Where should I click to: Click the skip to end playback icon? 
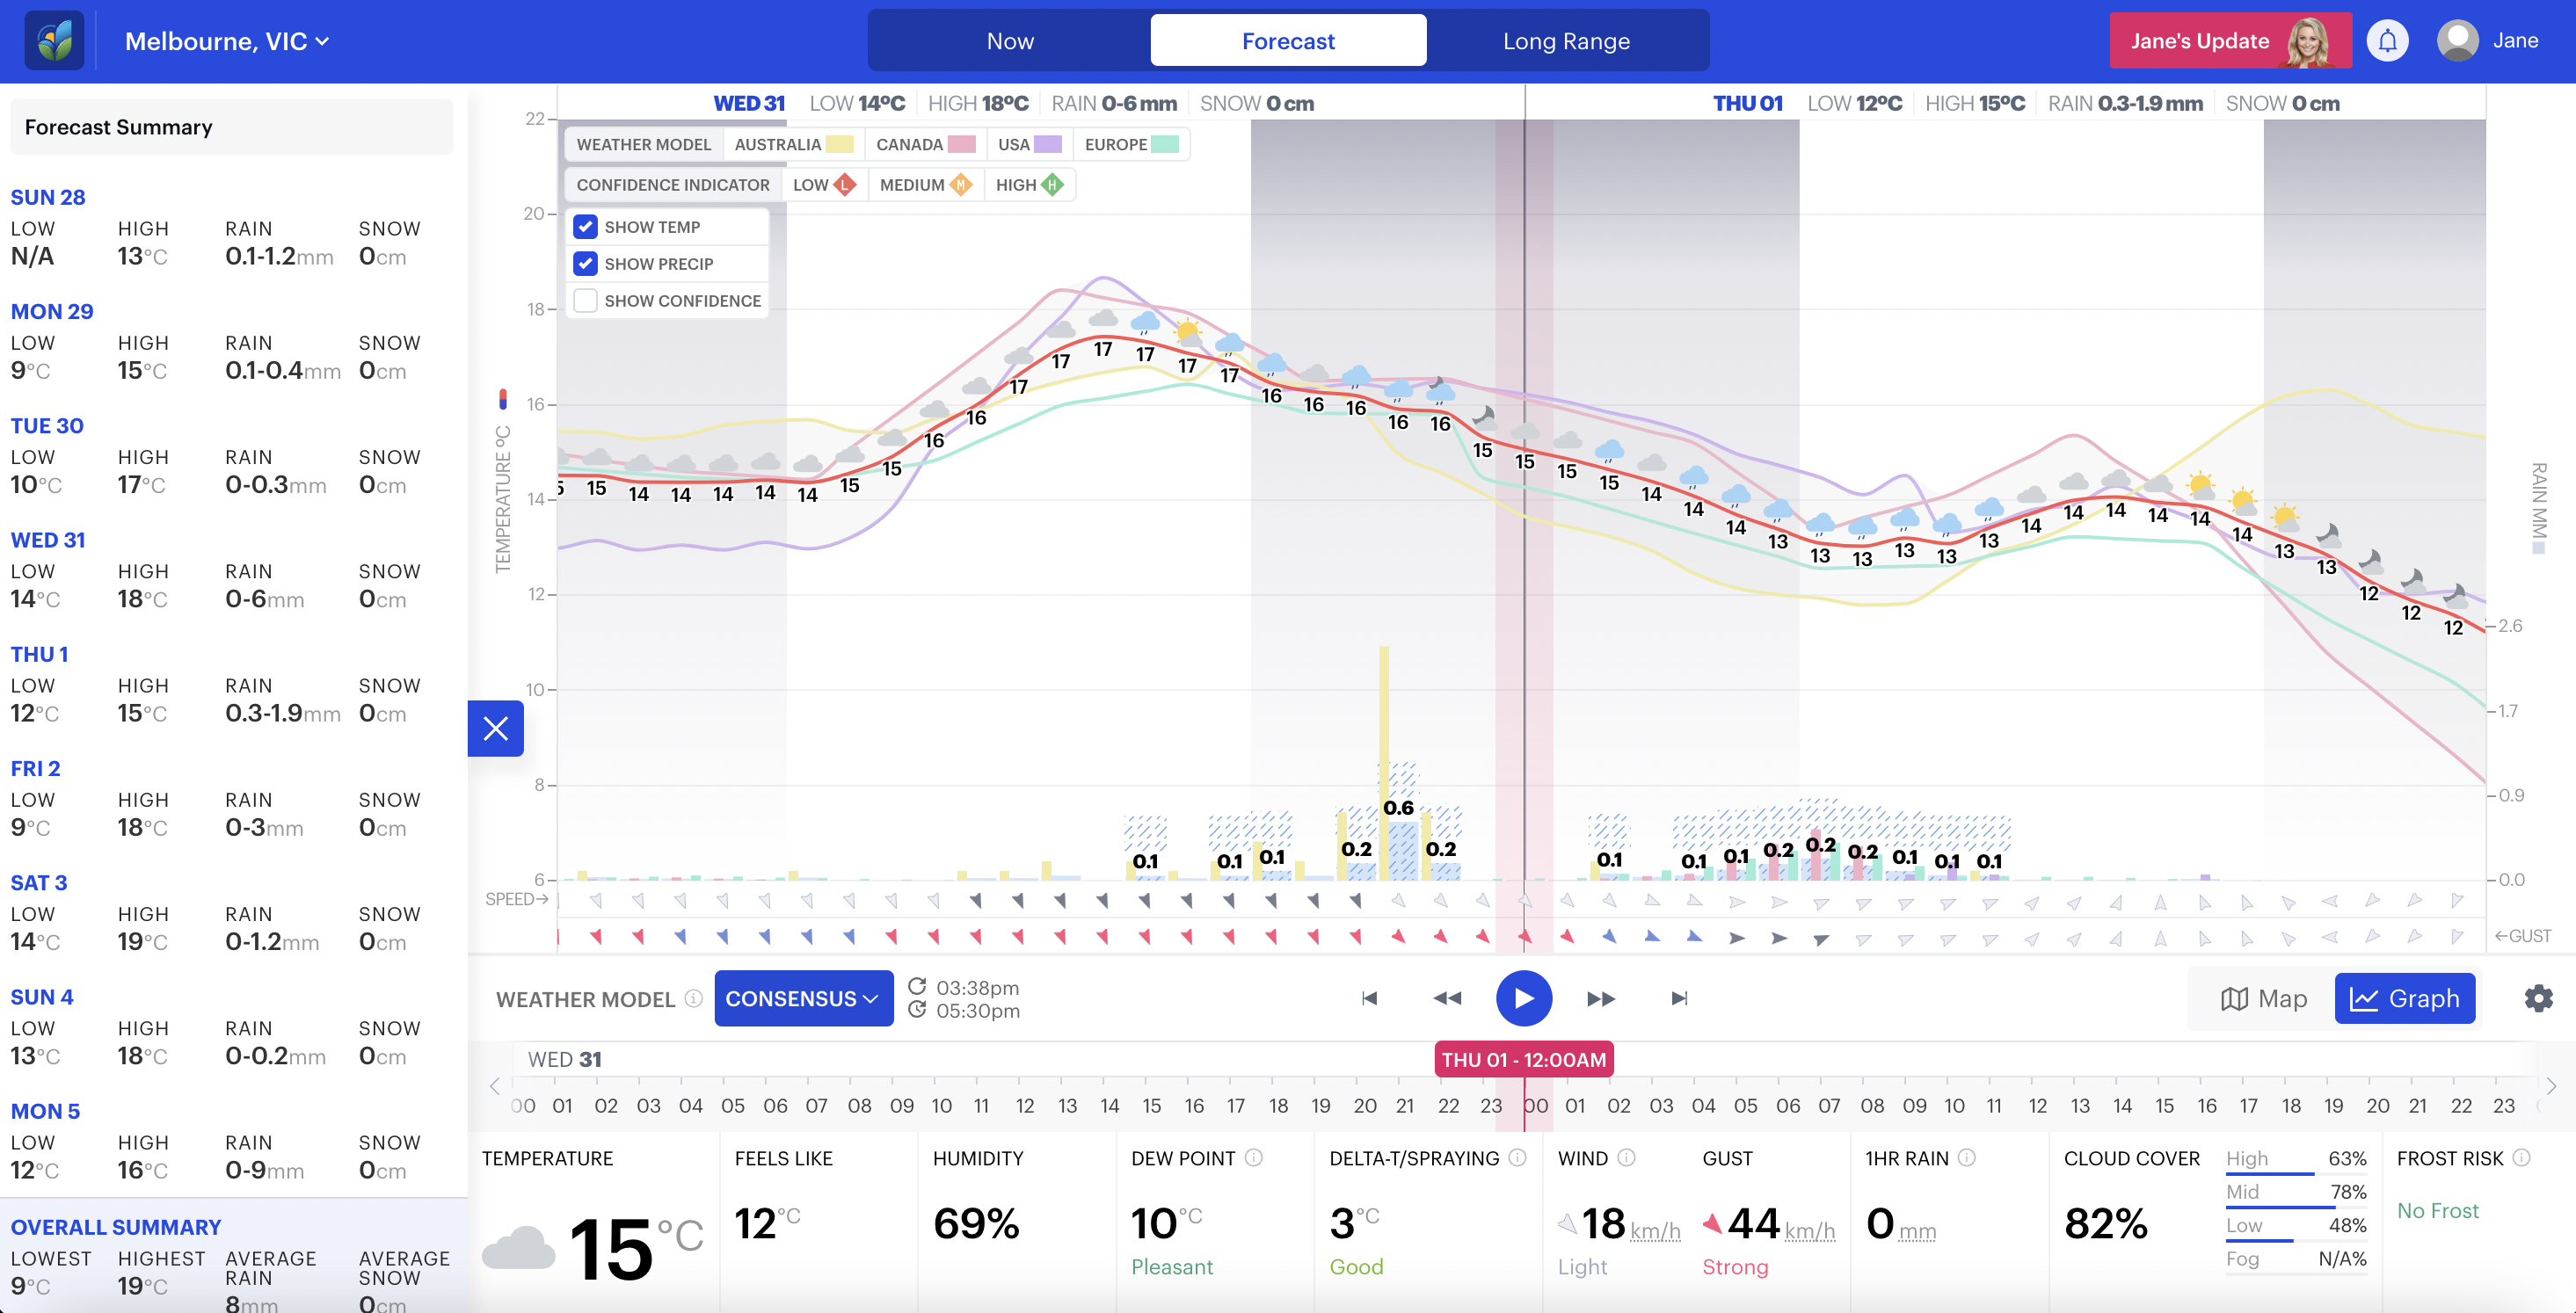pos(1678,998)
